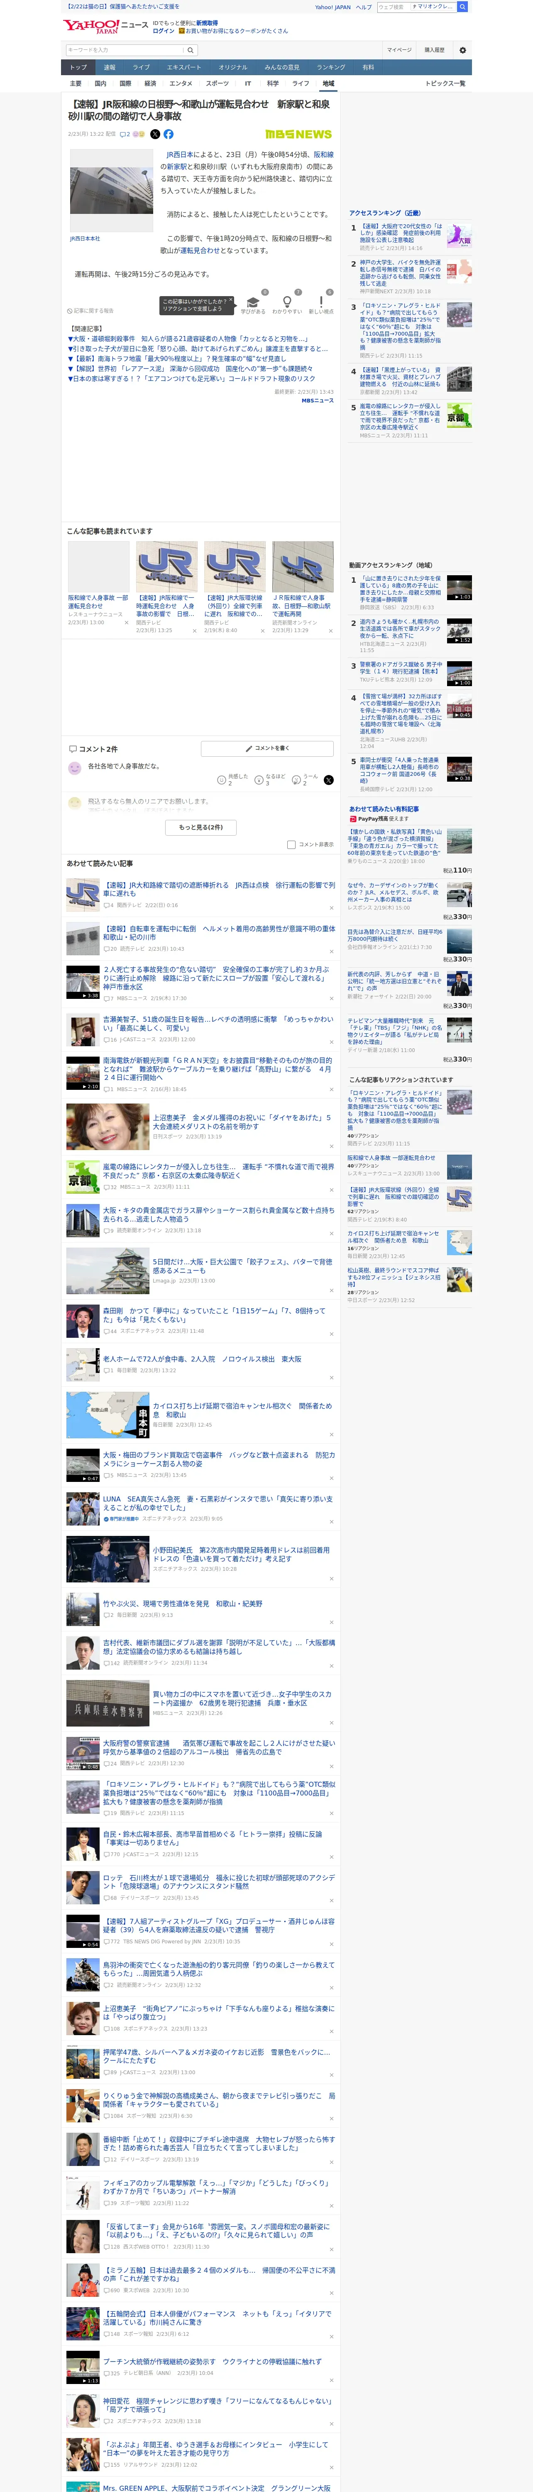Screen dimensions: 533x2492
Task: Open 吉村代表、維新市議団 article
Action: tap(219, 1646)
